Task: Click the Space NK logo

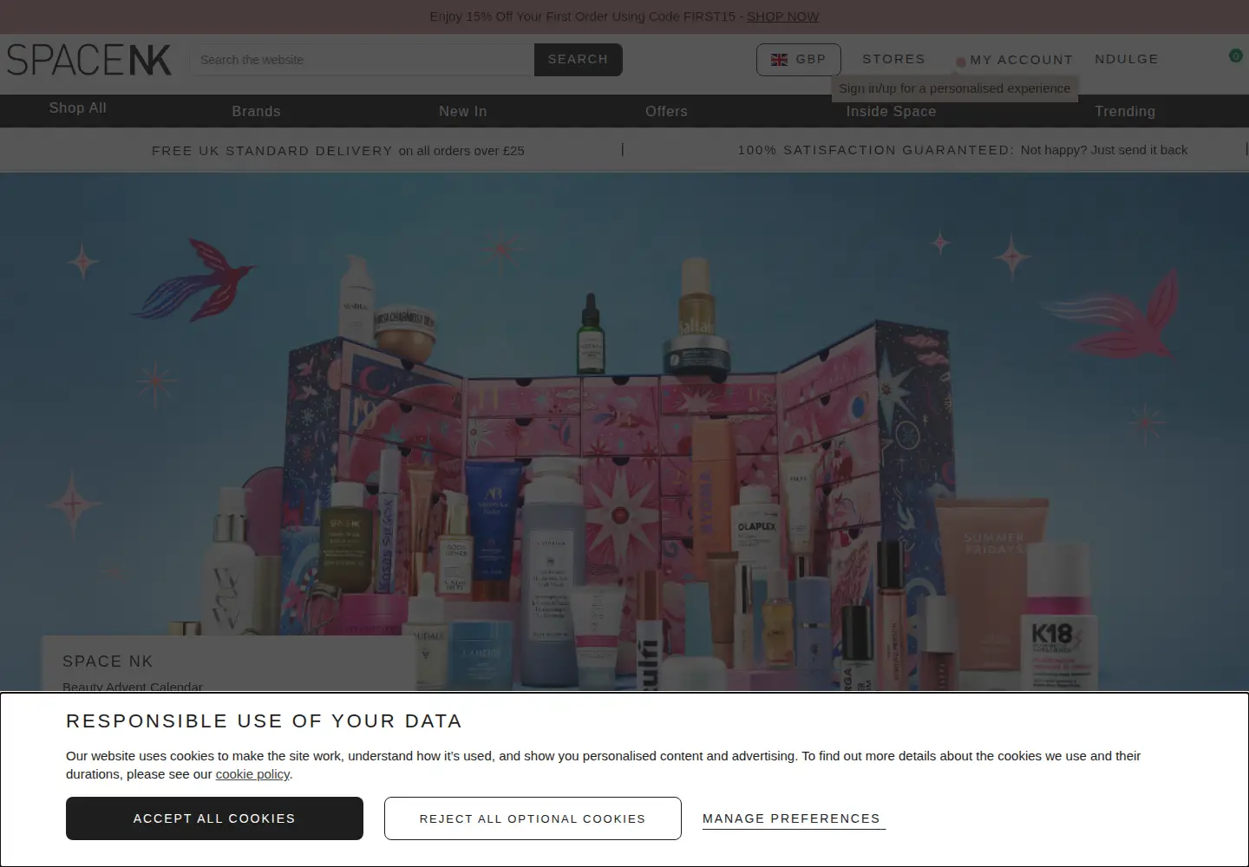Action: (89, 60)
